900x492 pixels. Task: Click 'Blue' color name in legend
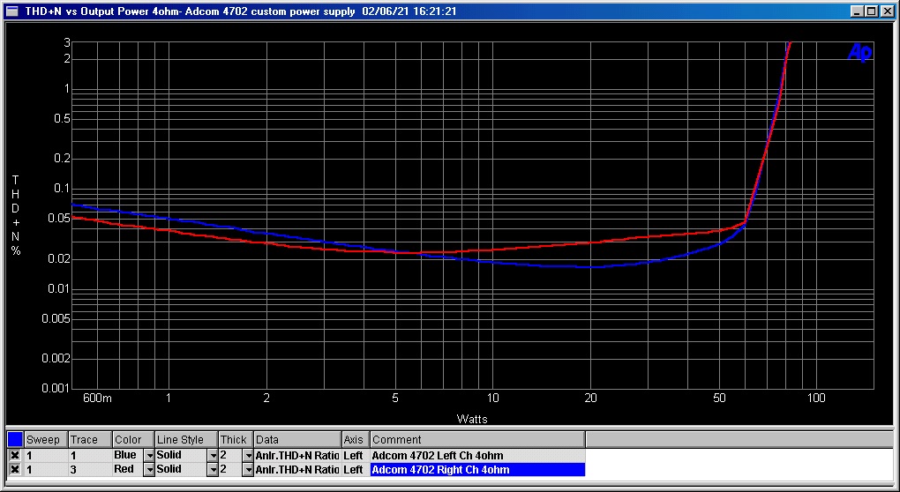(x=125, y=455)
